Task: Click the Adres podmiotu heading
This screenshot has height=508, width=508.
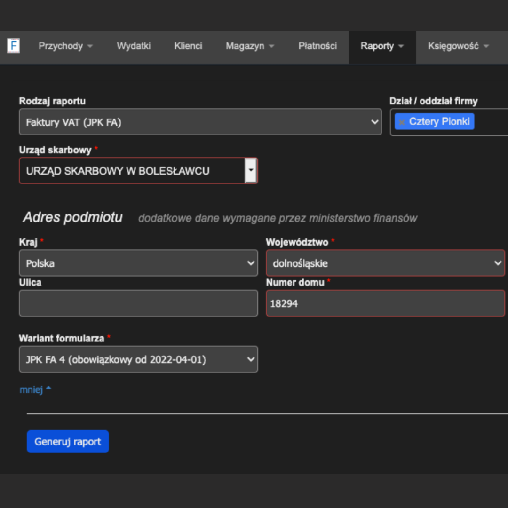Action: (72, 217)
